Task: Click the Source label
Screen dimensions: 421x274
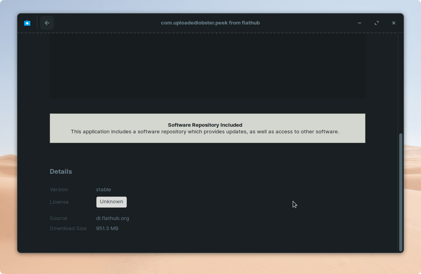Action: click(58, 218)
